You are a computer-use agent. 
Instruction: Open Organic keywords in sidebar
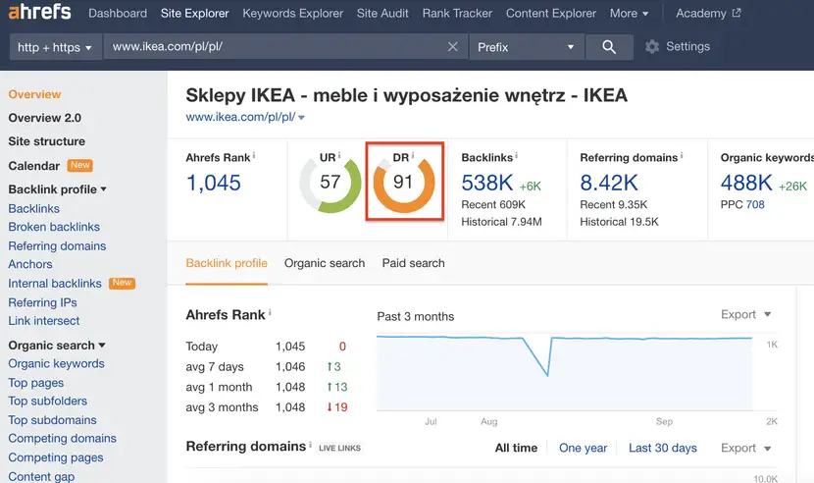coord(57,363)
